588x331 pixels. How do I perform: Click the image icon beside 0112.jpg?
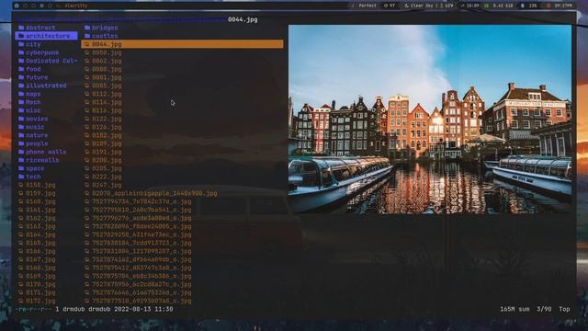click(x=87, y=94)
